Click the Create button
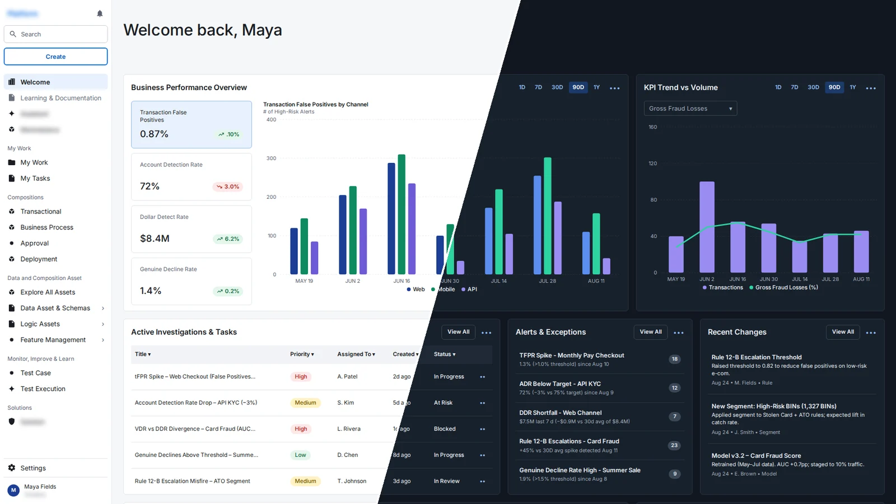 click(x=55, y=57)
